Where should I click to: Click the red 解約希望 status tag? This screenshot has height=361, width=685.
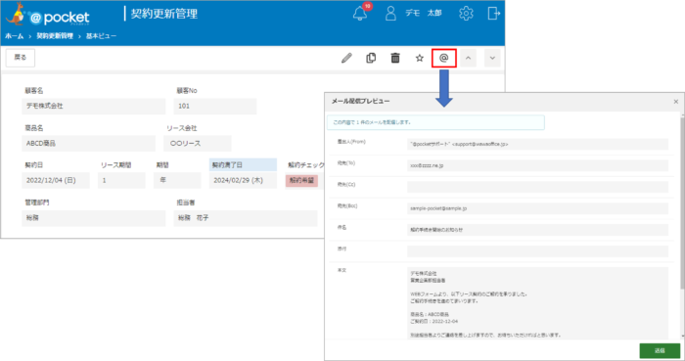[x=301, y=181]
